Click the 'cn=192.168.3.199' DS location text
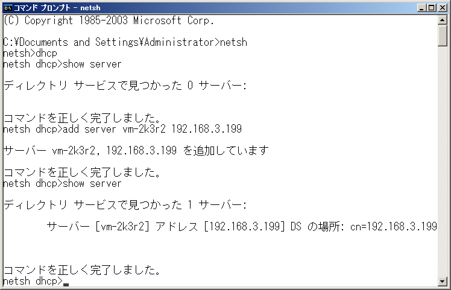Screen dimensions: 451x290 [x=394, y=227]
